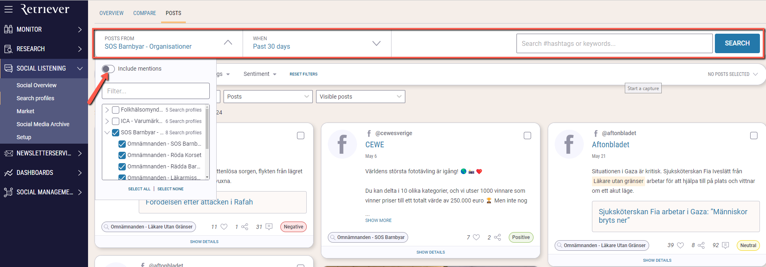
Task: Click small Facebook icon beside @cewesverige
Action: click(369, 133)
